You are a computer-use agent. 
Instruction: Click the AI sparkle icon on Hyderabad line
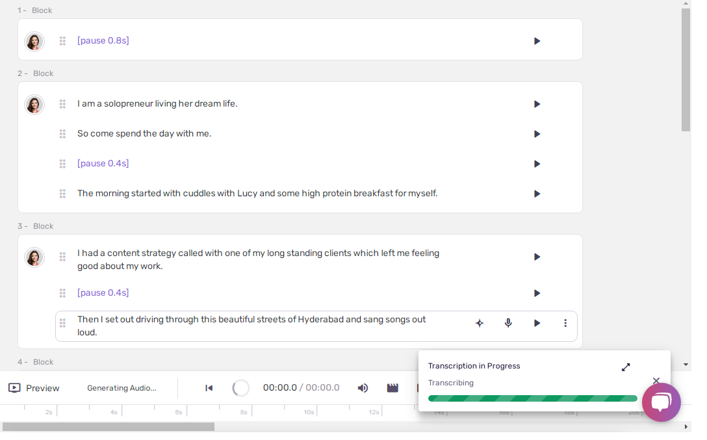480,323
